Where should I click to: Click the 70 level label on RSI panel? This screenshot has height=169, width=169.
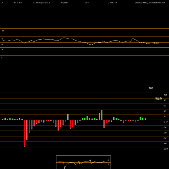pyautogui.click(x=2, y=39)
